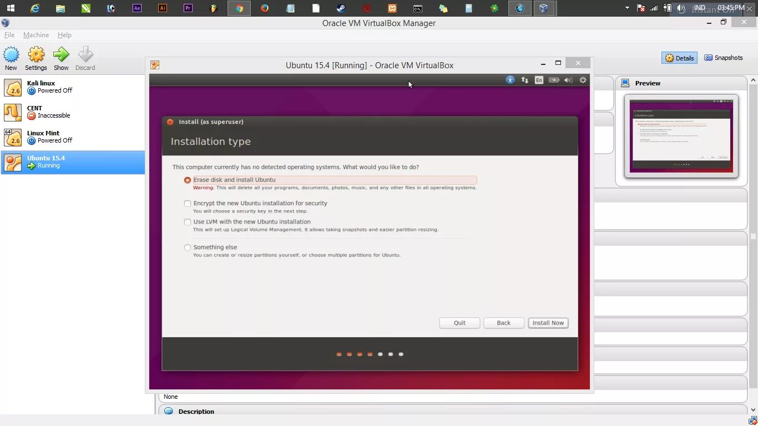Open Command Prompt from the taskbar
The height and width of the screenshot is (426, 758).
coord(418,8)
